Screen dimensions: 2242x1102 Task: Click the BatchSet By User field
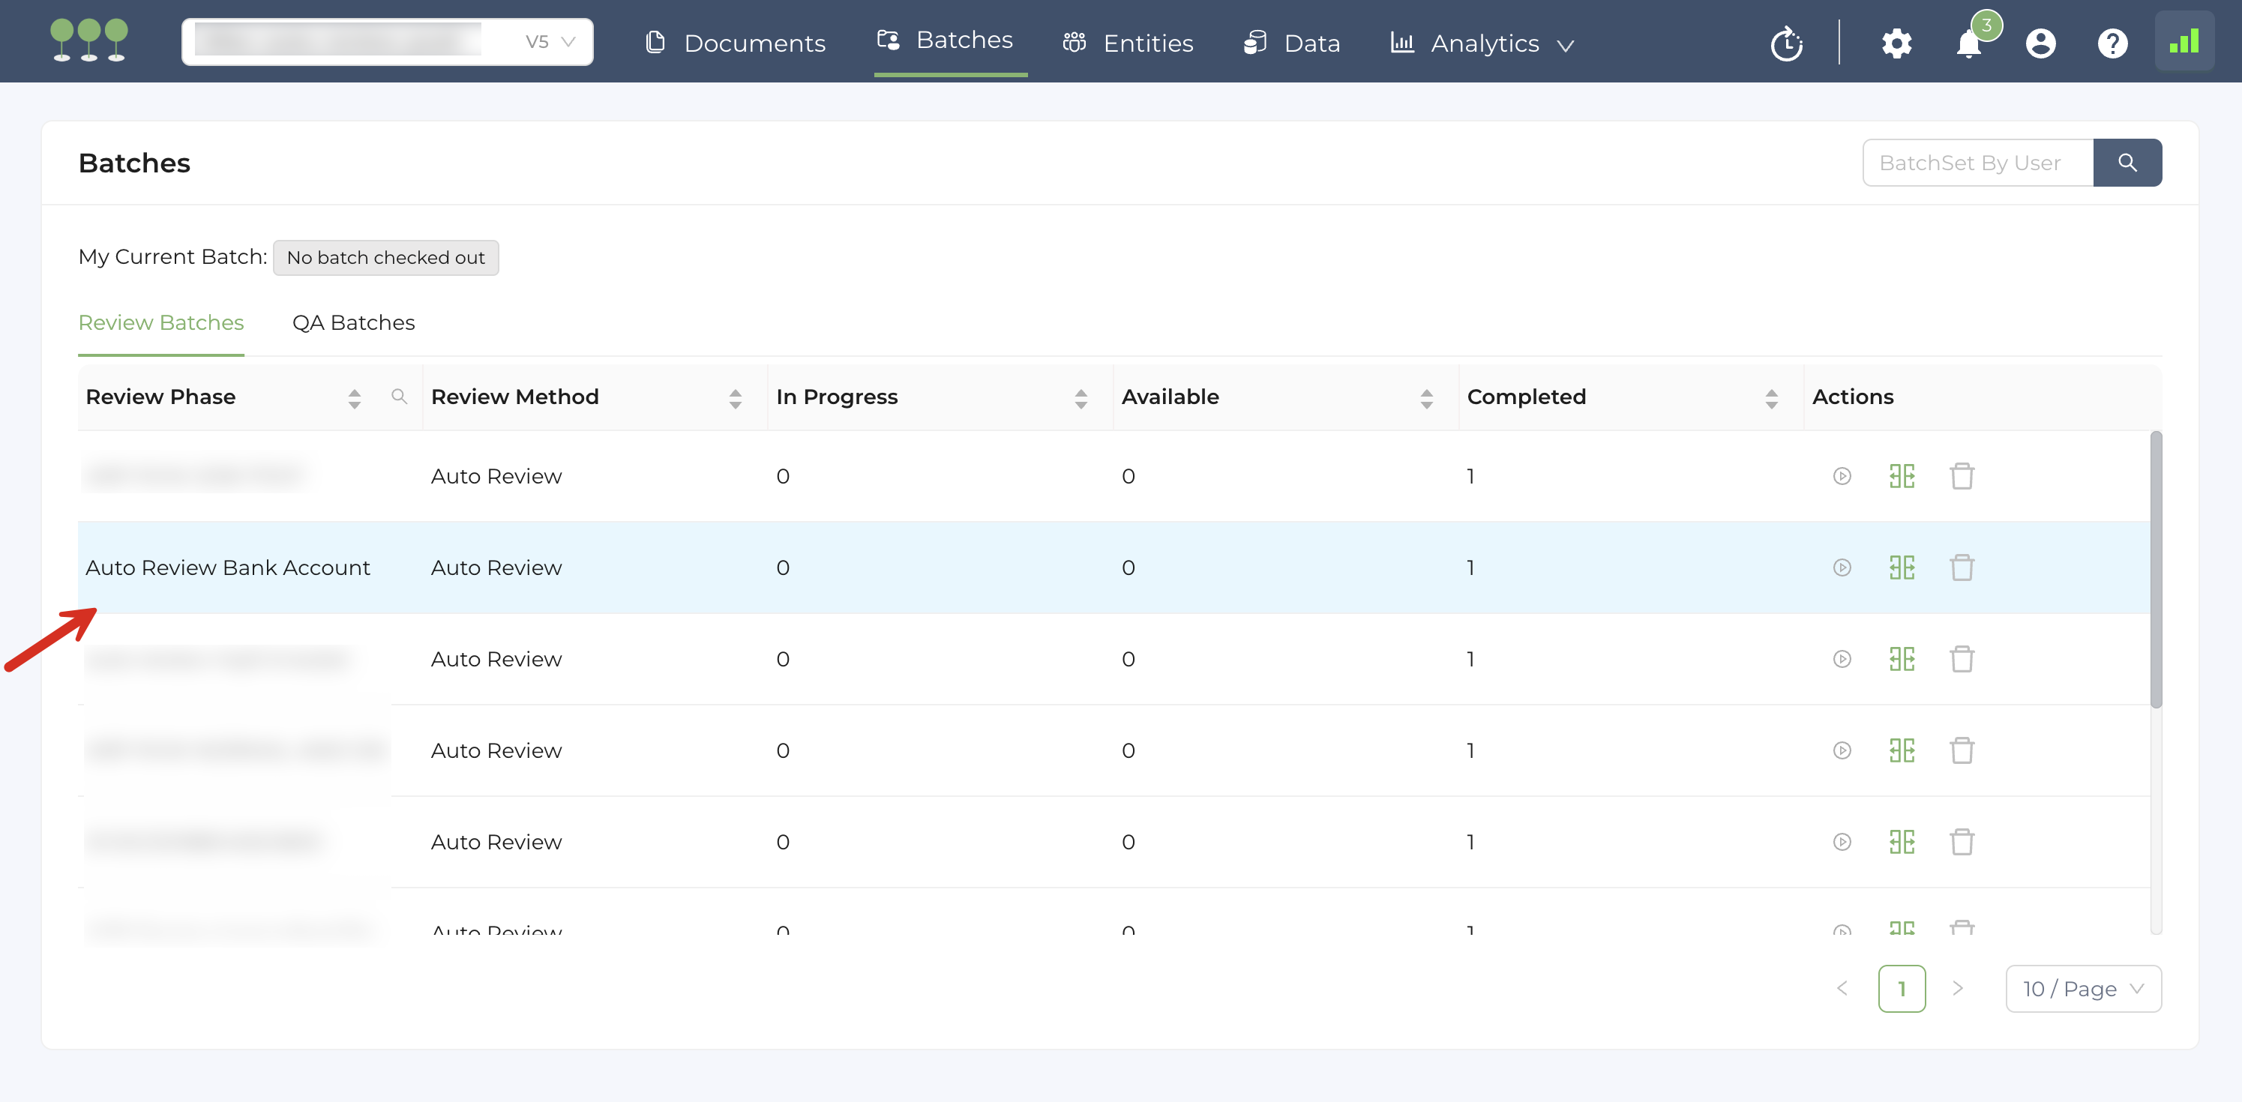pyautogui.click(x=1977, y=163)
